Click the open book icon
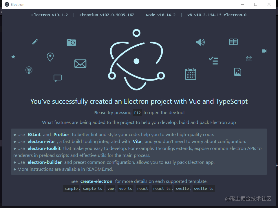Image resolution: width=278 pixels, height=208 pixels. pos(233,42)
